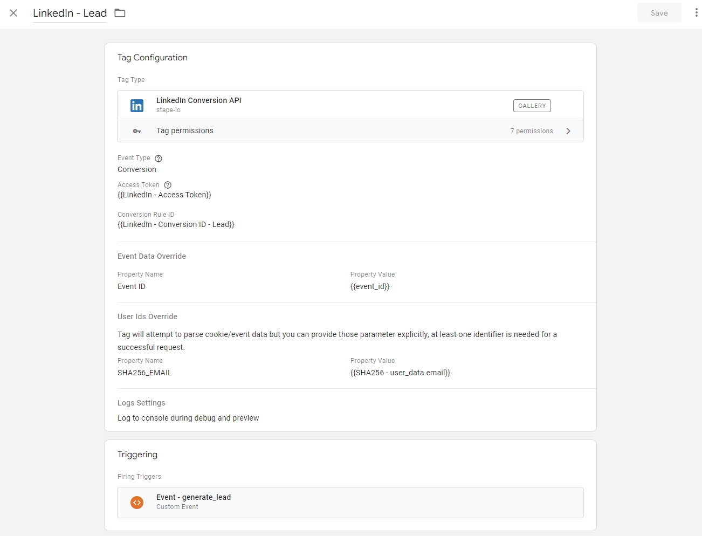Click the orange custom event trigger icon
The image size is (702, 536).
click(137, 503)
